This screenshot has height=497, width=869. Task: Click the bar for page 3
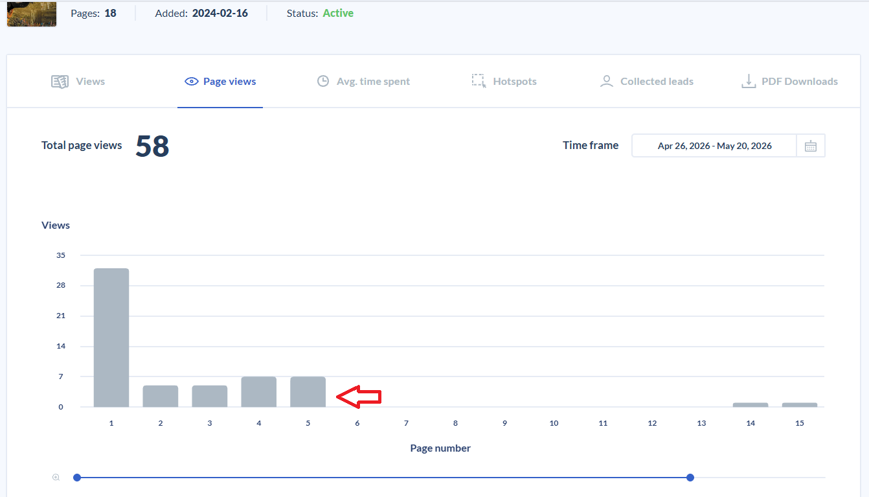click(210, 396)
